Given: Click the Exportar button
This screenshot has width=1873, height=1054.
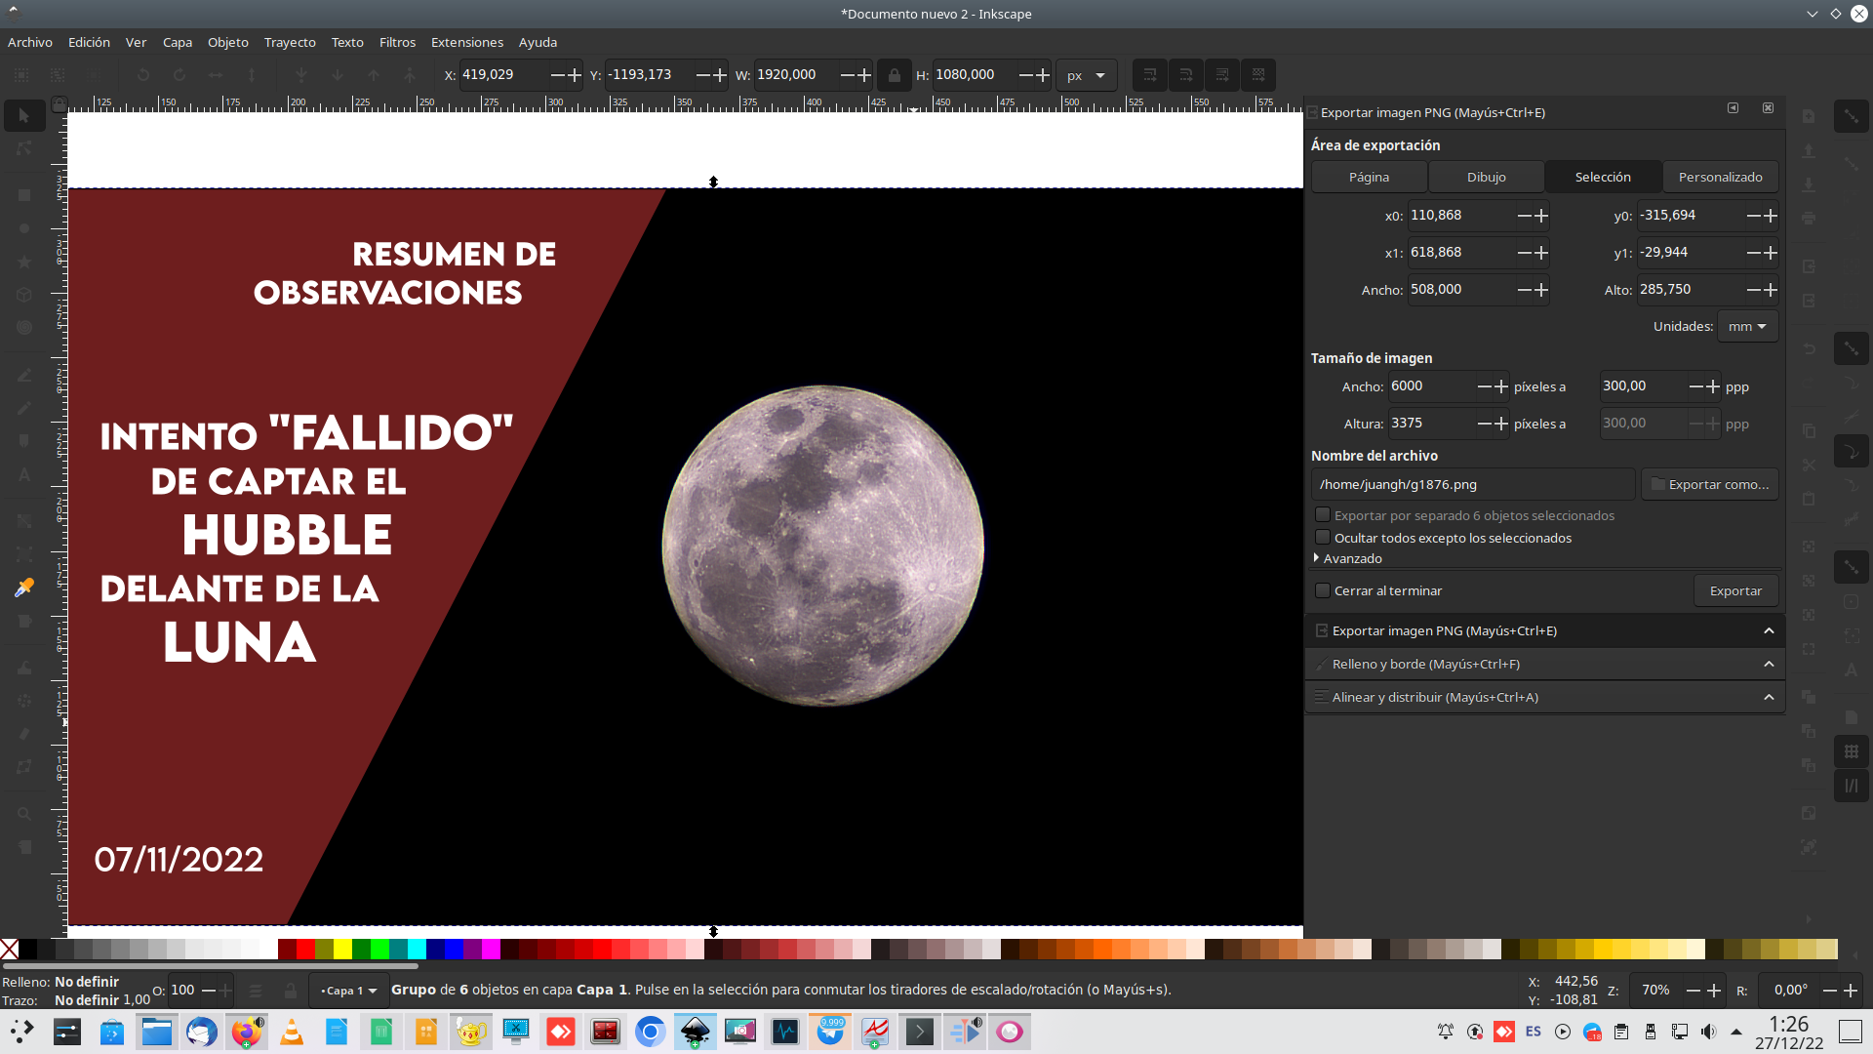Looking at the screenshot, I should coord(1735,590).
